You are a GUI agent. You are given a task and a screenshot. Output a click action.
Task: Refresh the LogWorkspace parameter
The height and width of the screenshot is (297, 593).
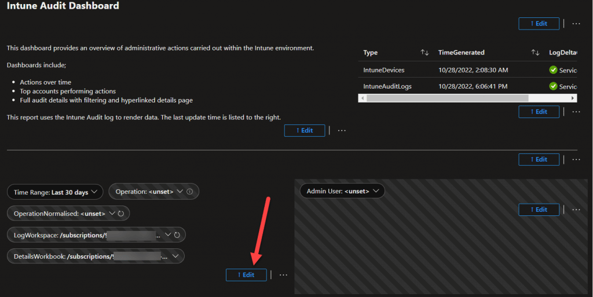point(177,235)
